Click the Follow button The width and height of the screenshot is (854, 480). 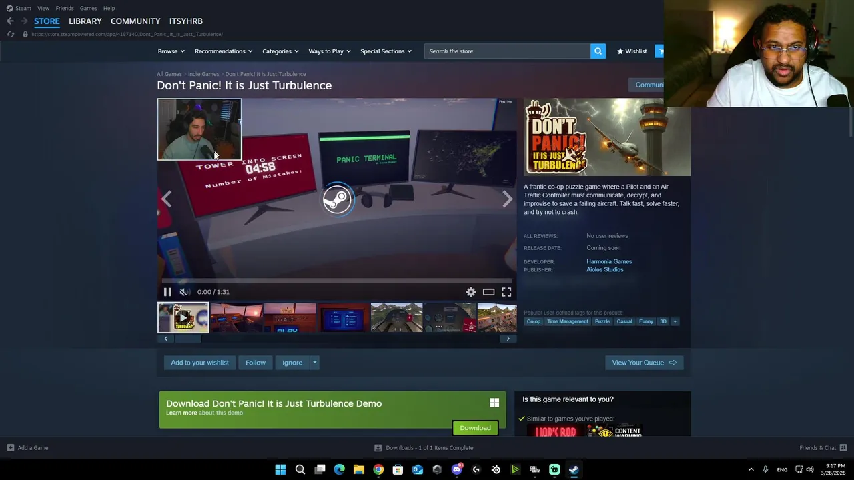pyautogui.click(x=256, y=363)
